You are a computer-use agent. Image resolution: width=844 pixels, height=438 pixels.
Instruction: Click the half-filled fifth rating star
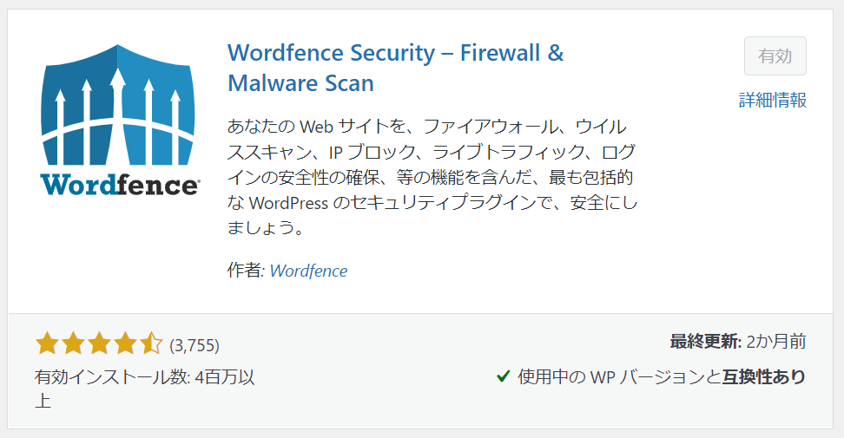tap(151, 344)
